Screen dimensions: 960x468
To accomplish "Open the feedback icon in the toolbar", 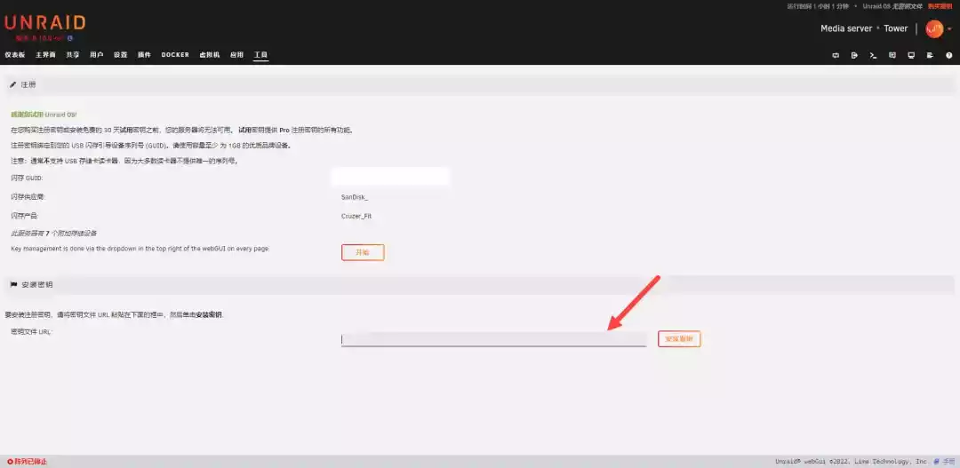I will [x=892, y=55].
